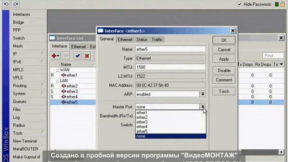
Task: Click the padlock icon at top right
Action: (x=283, y=4)
